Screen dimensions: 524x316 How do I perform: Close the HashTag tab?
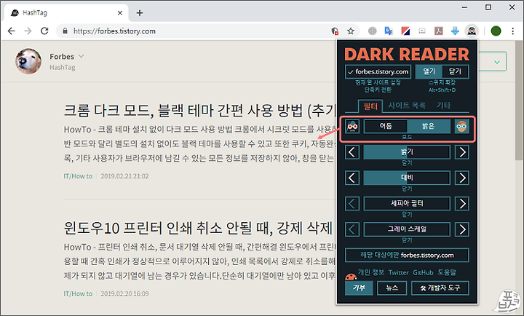[120, 13]
